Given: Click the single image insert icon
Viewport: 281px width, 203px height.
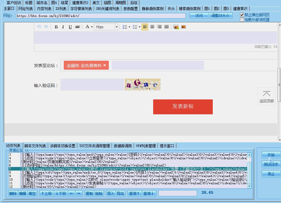Looking at the screenshot, I should click(184, 27).
